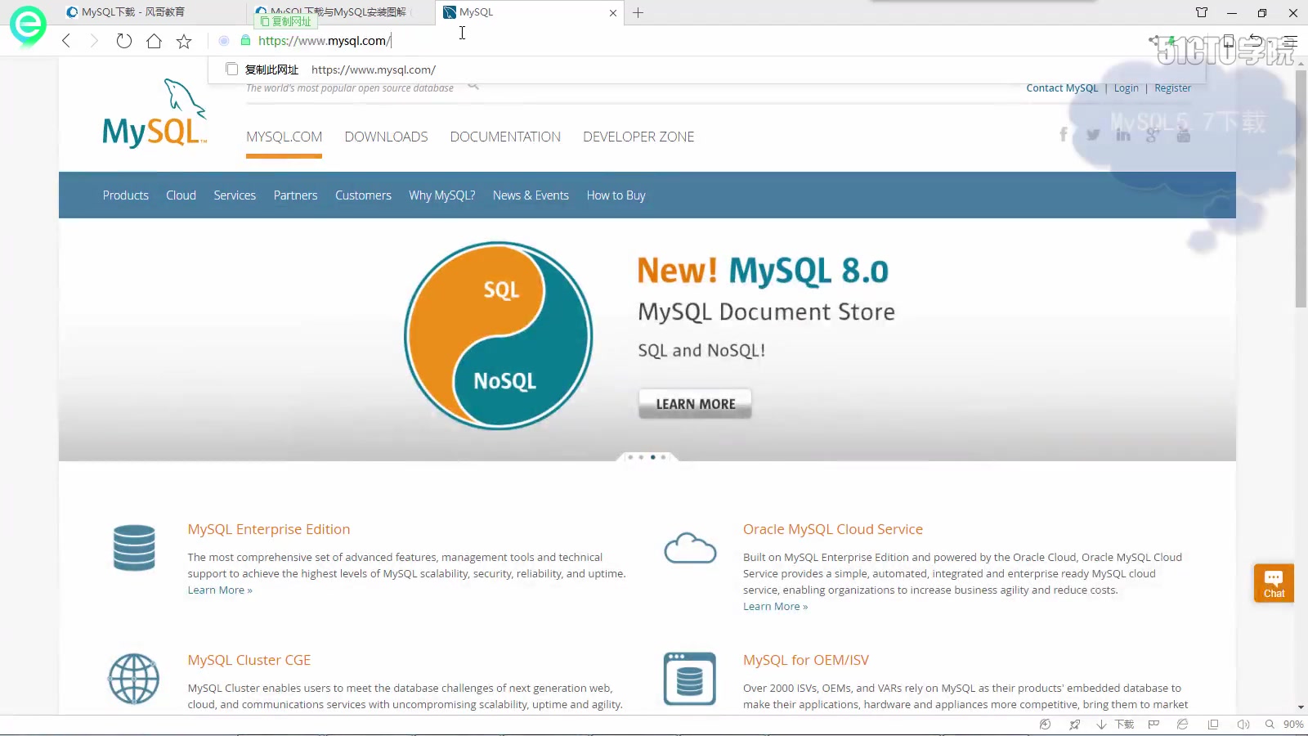This screenshot has width=1308, height=736.
Task: Click the Enterprise Edition database icon
Action: pyautogui.click(x=134, y=547)
